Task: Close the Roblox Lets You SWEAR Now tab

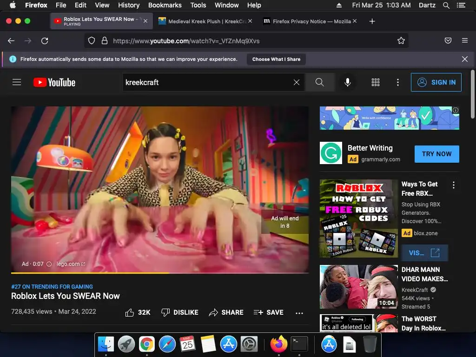Action: [x=145, y=21]
